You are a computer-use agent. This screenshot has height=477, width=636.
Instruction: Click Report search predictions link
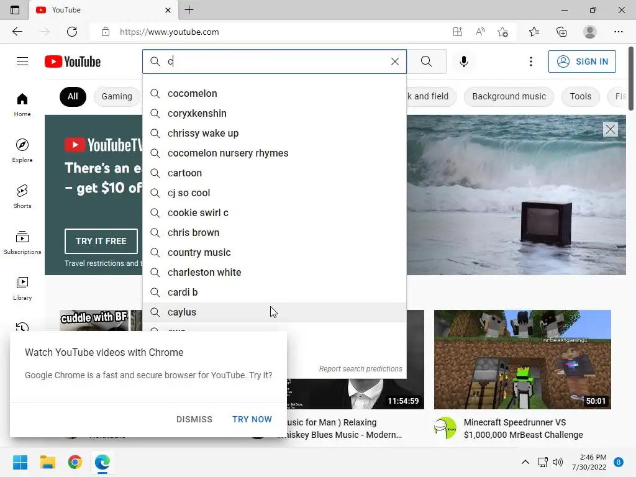pos(360,369)
